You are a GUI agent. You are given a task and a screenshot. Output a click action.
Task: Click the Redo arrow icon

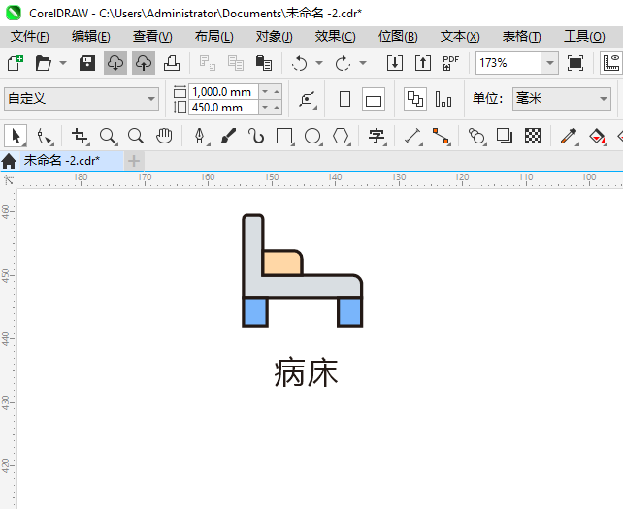343,63
